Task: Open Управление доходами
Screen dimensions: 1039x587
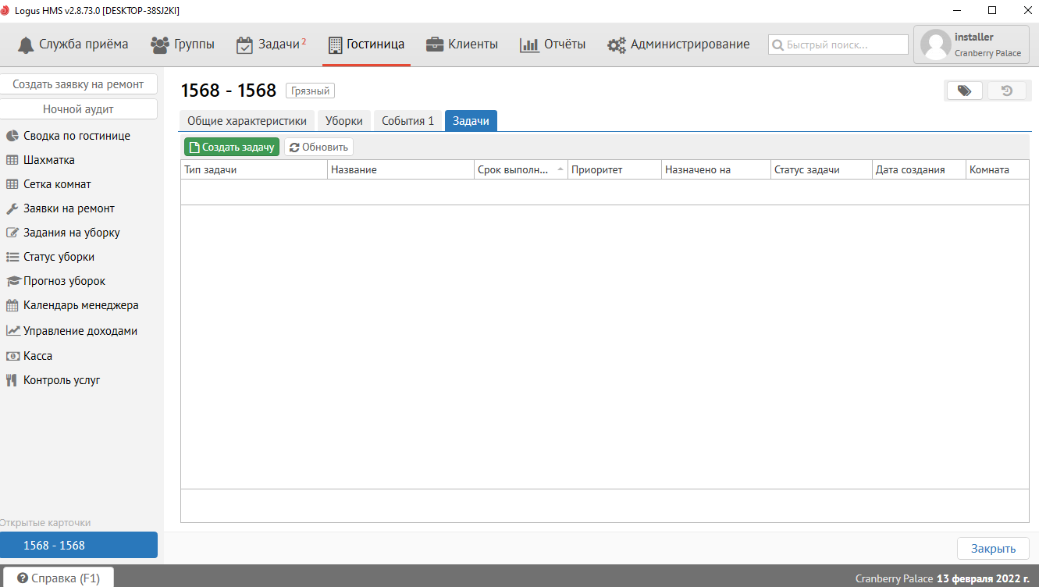Action: [x=80, y=331]
